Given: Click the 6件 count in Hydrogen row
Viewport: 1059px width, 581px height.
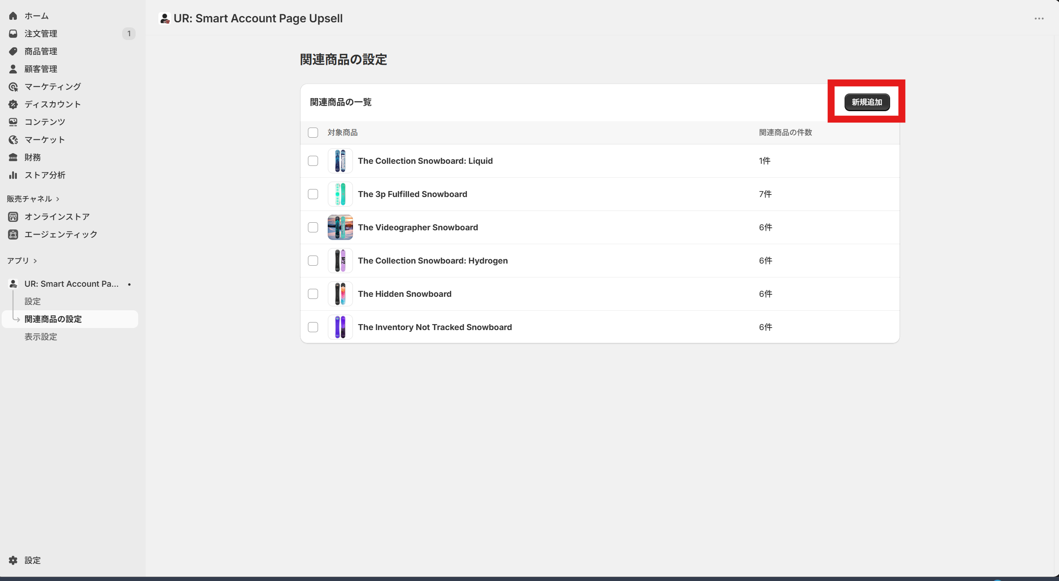Looking at the screenshot, I should click(x=765, y=261).
